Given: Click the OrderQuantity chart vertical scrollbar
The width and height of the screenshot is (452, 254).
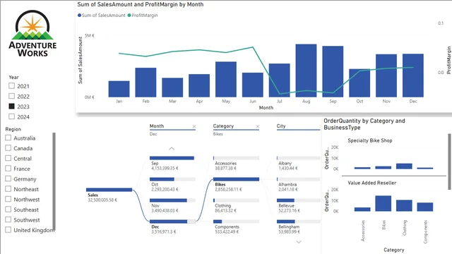Looking at the screenshot, I should point(449,162).
